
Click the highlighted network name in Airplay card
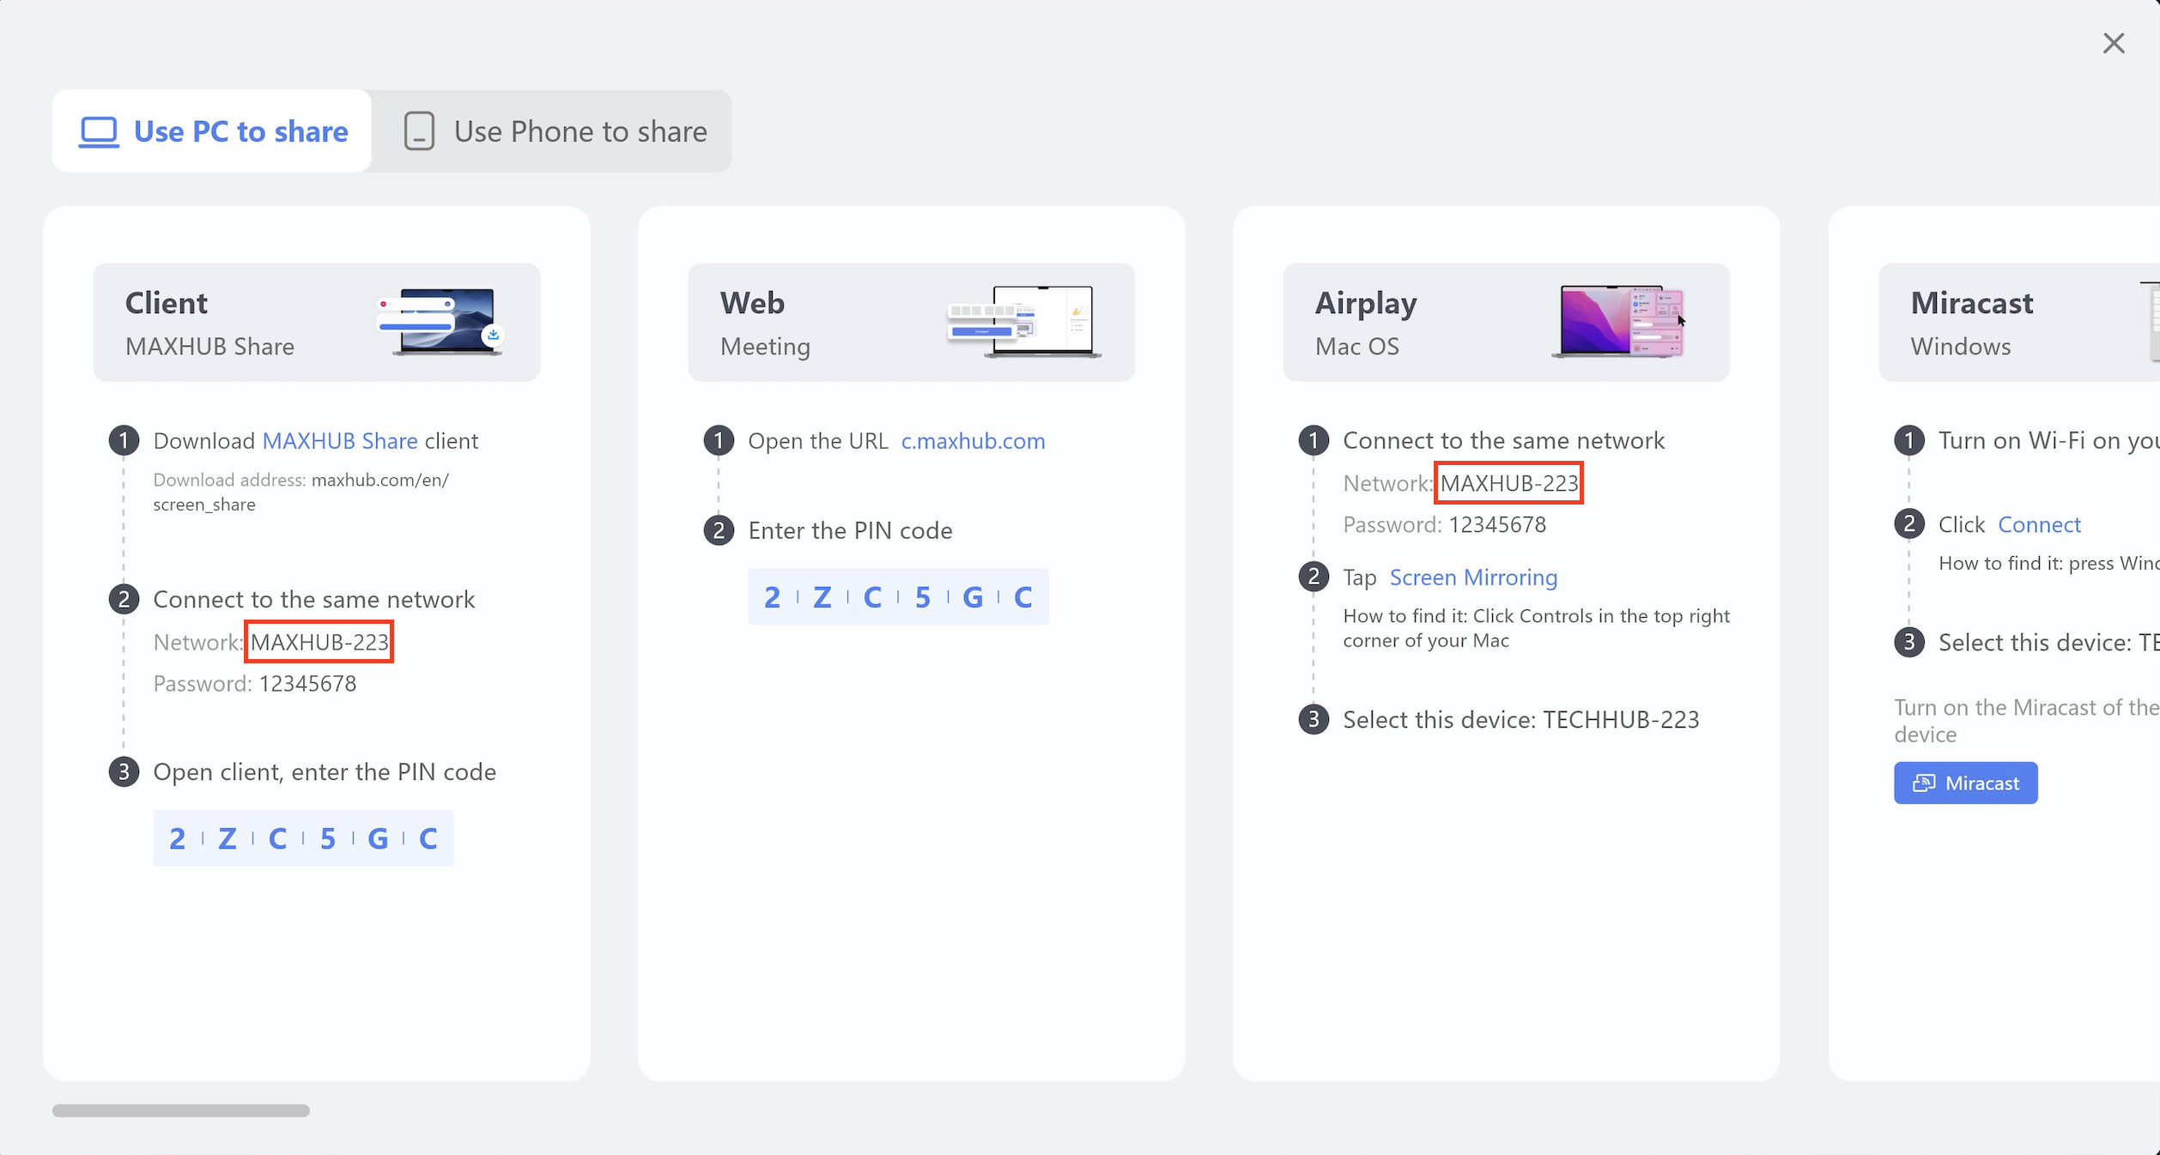tap(1508, 484)
